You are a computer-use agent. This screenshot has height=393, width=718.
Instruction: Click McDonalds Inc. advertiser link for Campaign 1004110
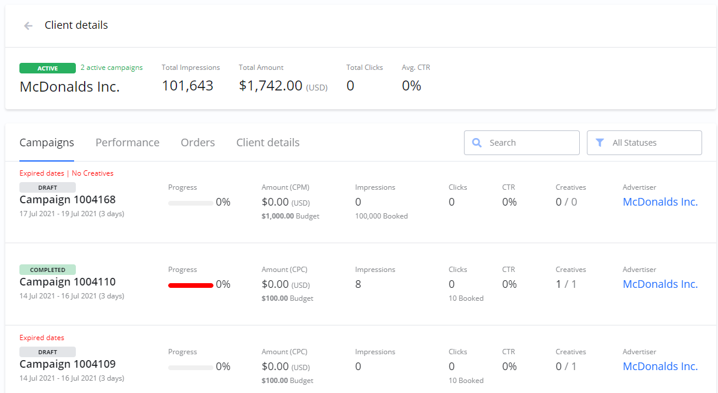tap(660, 284)
